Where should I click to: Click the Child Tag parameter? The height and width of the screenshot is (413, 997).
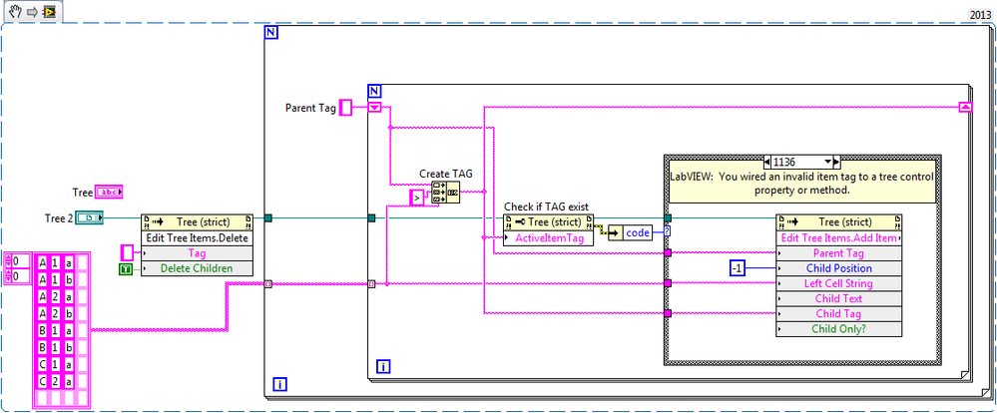pyautogui.click(x=838, y=314)
